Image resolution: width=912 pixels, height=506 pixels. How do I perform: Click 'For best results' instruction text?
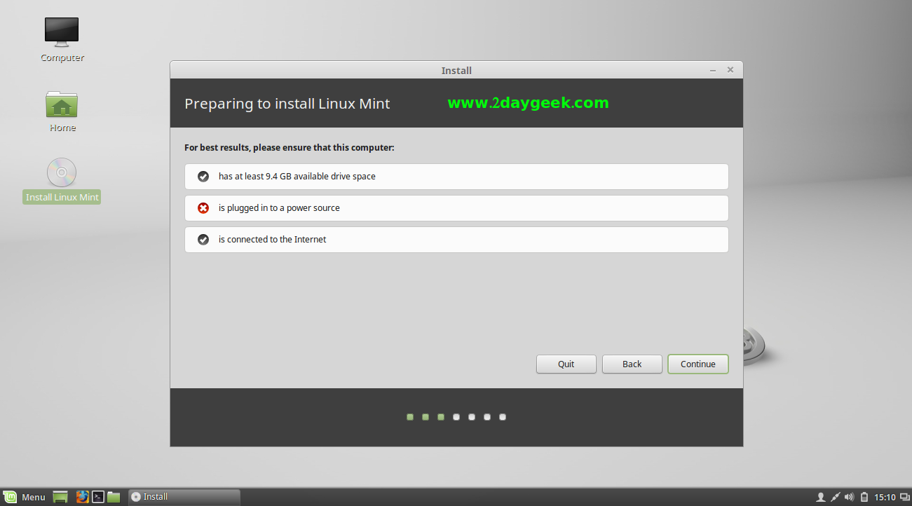click(290, 148)
